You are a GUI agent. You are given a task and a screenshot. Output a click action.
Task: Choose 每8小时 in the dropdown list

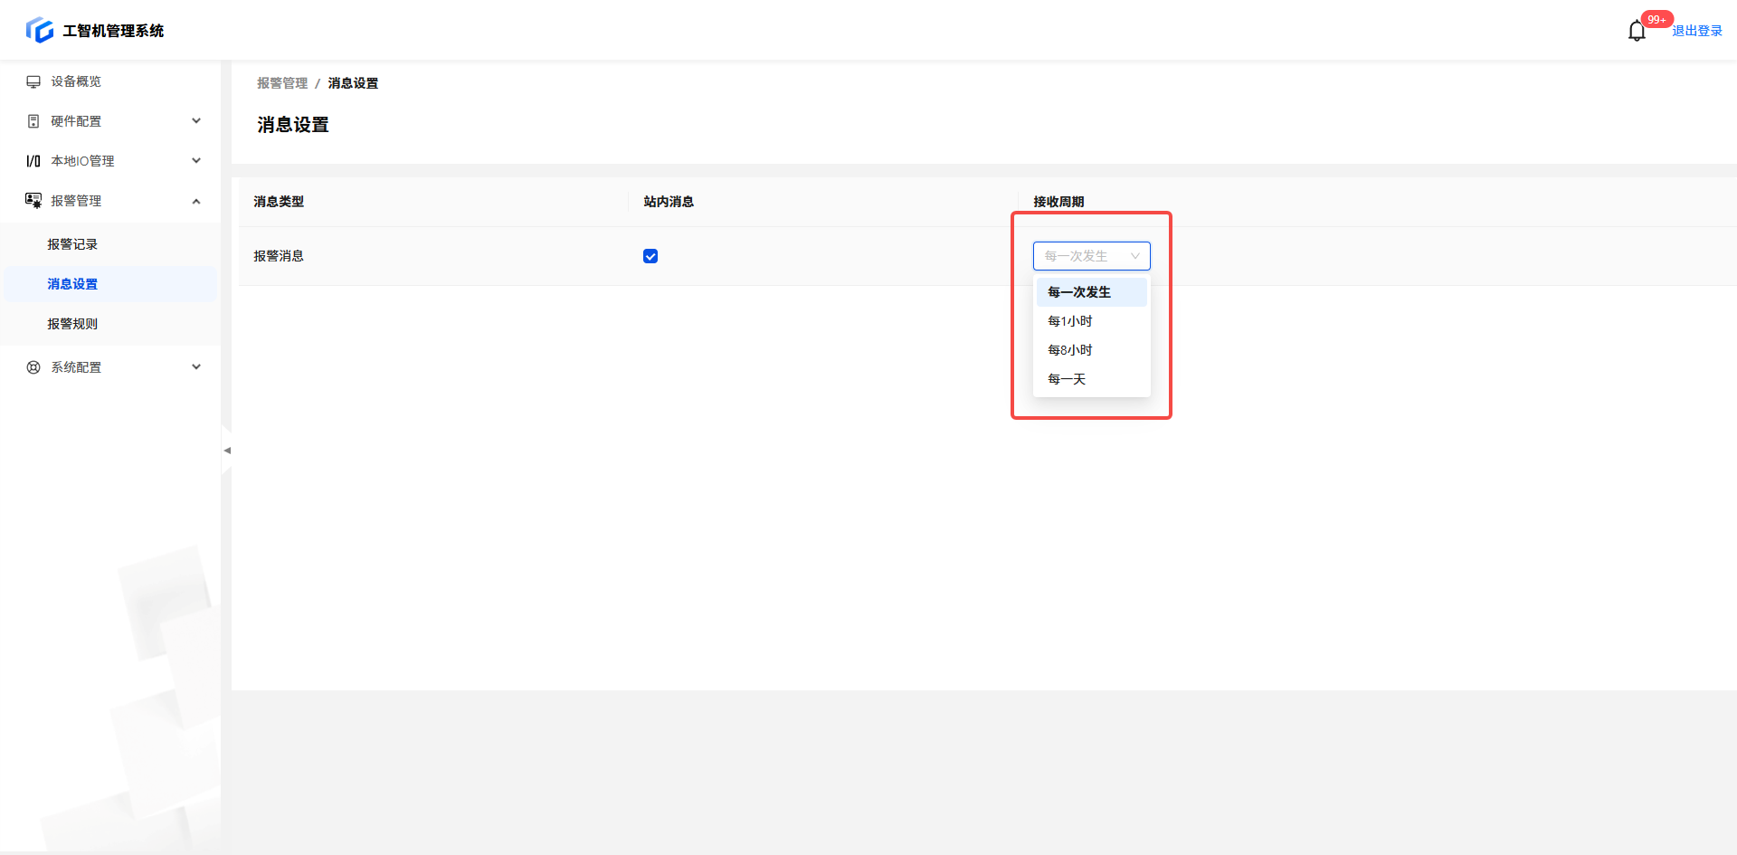tap(1070, 350)
